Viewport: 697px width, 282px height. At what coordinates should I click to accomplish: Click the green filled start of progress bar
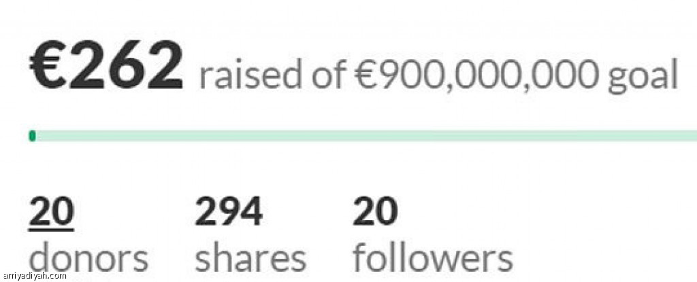pos(32,137)
